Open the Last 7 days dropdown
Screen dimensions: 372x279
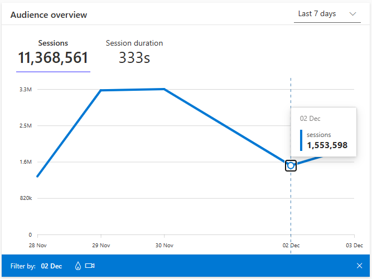click(327, 14)
